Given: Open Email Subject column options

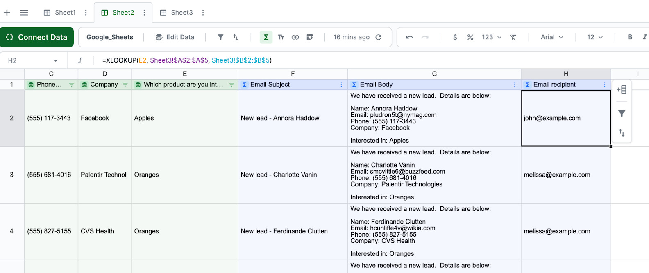Looking at the screenshot, I should click(341, 85).
